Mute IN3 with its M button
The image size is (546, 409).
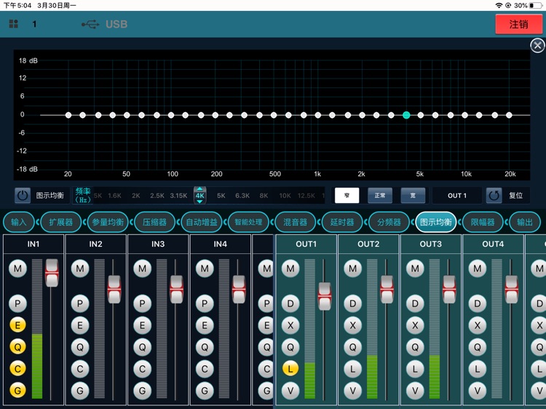[x=143, y=269]
